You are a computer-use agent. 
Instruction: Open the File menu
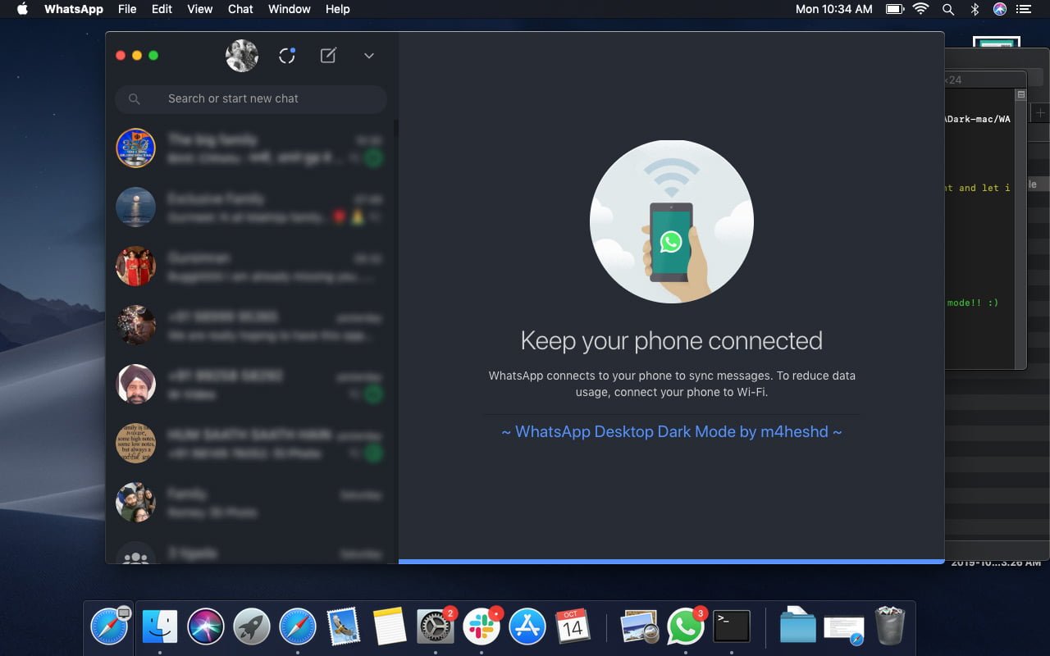click(x=127, y=9)
